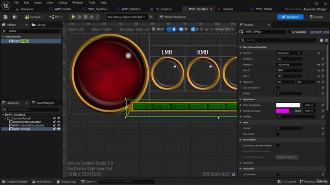Toggle visibility eye for WBP_HealthManaSpells
Screen dimensions: 330x185
(59, 125)
